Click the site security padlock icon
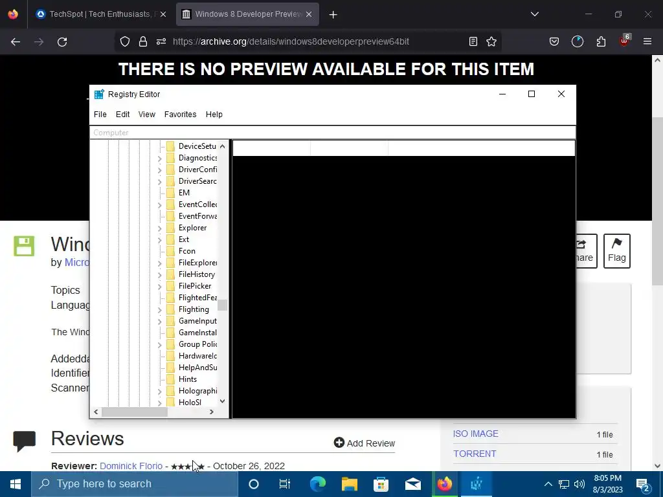Image resolution: width=663 pixels, height=497 pixels. 143,41
